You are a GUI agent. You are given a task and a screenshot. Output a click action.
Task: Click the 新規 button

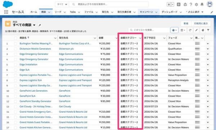coord(186,23)
